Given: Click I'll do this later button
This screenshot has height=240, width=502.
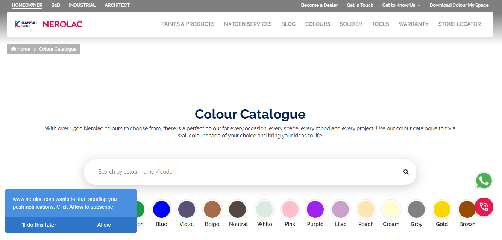Looking at the screenshot, I should (38, 225).
